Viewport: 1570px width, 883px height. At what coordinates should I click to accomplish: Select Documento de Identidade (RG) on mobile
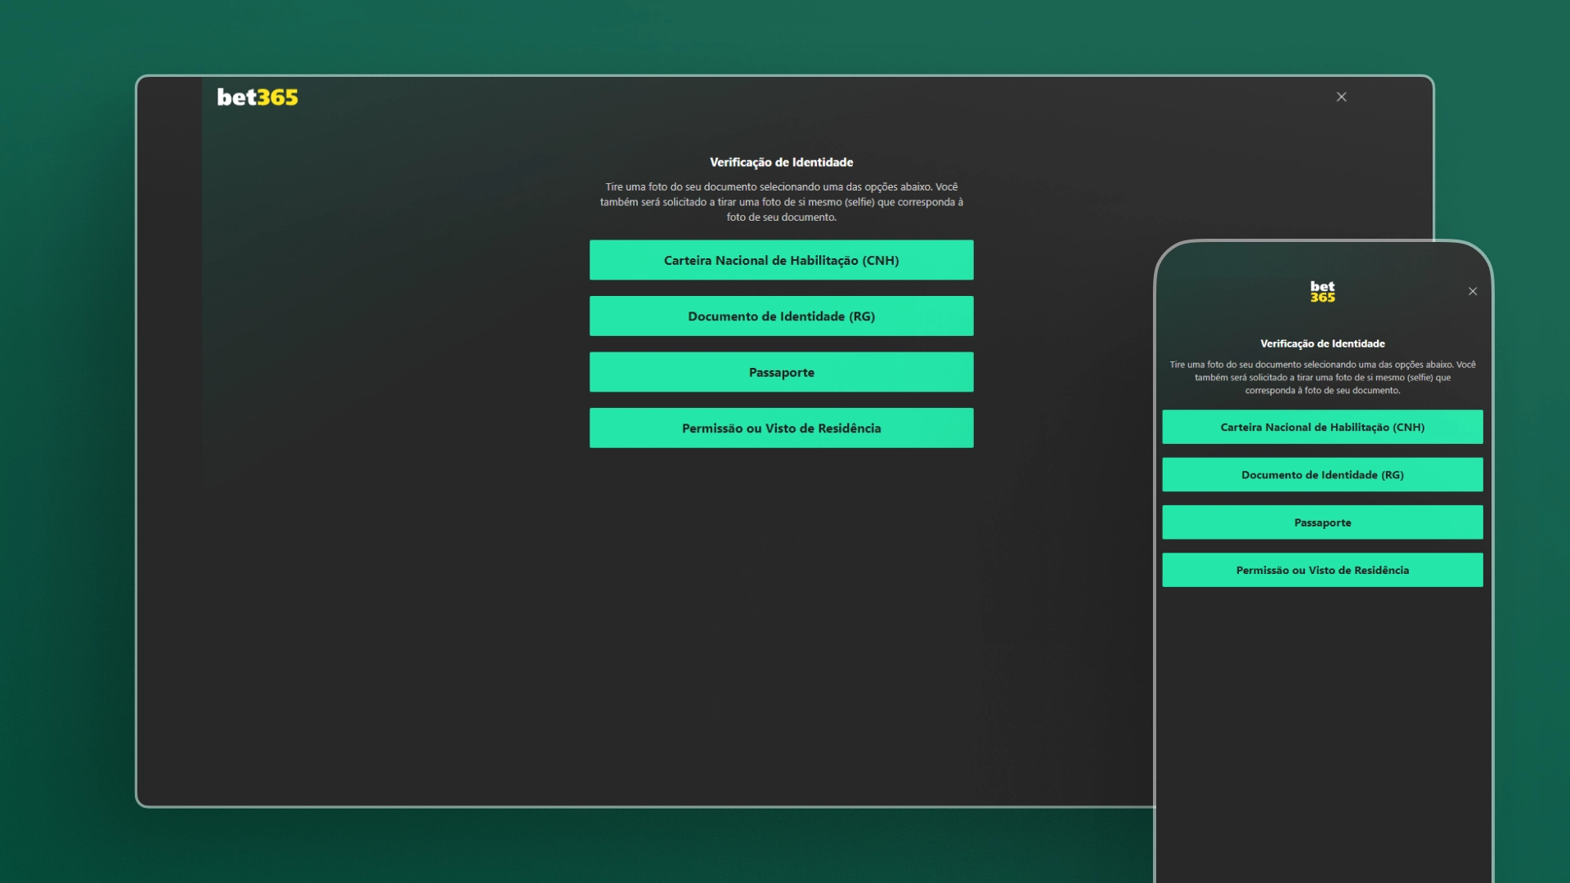coord(1322,474)
